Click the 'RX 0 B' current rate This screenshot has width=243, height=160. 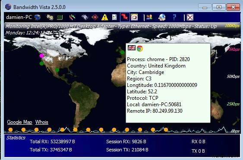tap(199, 142)
